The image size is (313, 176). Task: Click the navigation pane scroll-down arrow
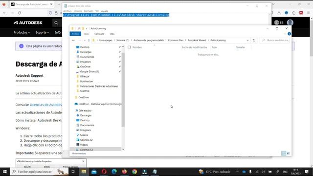pyautogui.click(x=123, y=149)
